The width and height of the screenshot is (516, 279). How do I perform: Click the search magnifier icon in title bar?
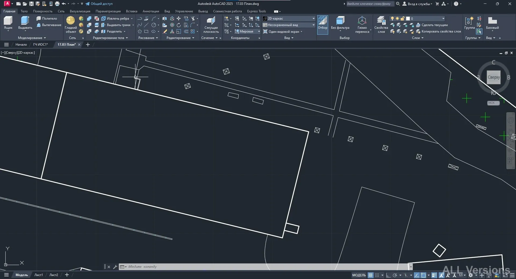398,4
